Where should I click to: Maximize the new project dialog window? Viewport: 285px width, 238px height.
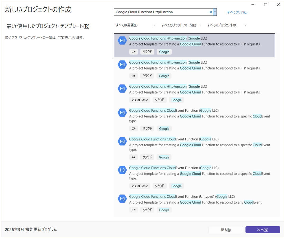[x=265, y=5]
